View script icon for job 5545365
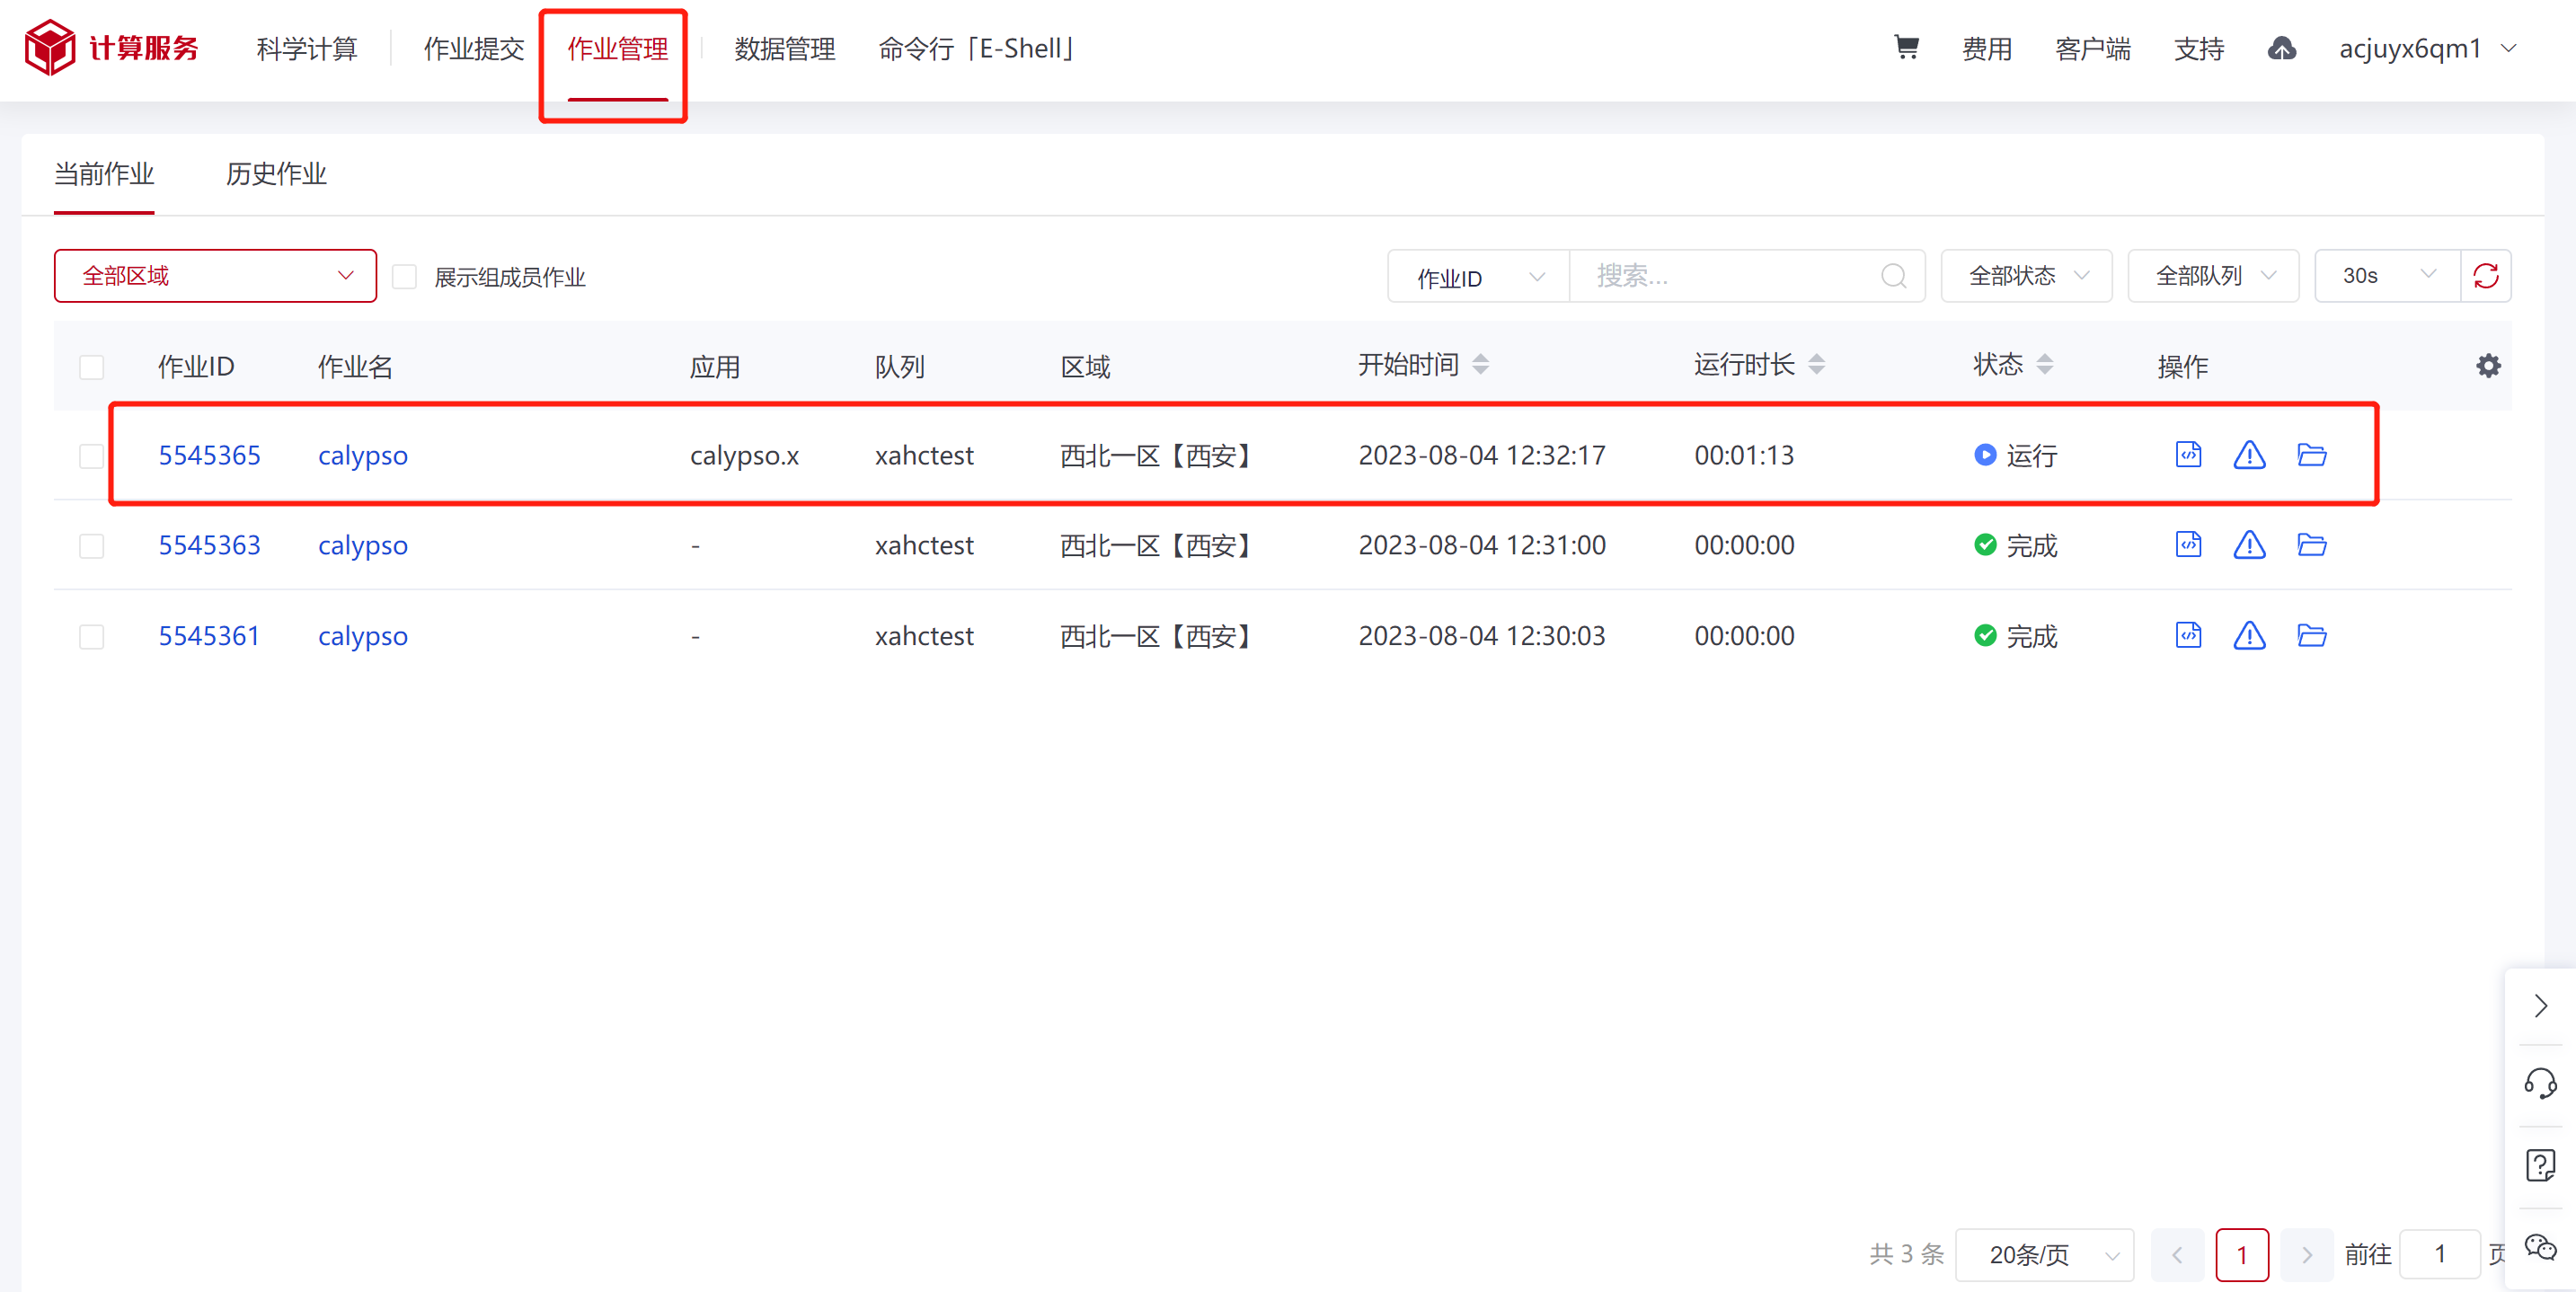This screenshot has height=1292, width=2576. tap(2188, 455)
